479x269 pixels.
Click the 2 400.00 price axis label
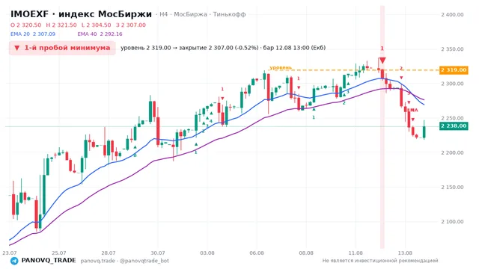[x=452, y=15]
